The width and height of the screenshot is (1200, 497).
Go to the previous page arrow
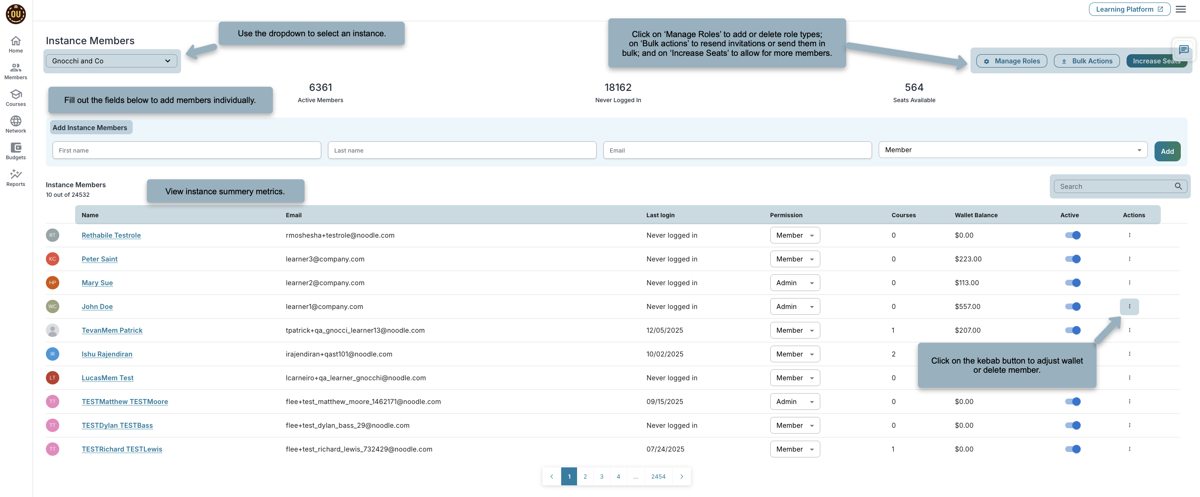point(552,476)
